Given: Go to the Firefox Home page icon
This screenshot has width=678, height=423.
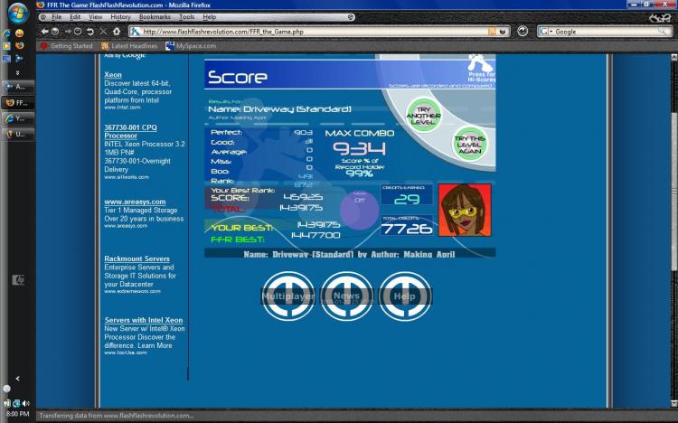Looking at the screenshot, I should tap(117, 31).
